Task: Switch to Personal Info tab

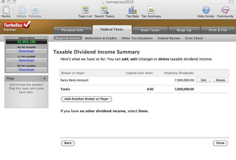Action: click(x=72, y=30)
